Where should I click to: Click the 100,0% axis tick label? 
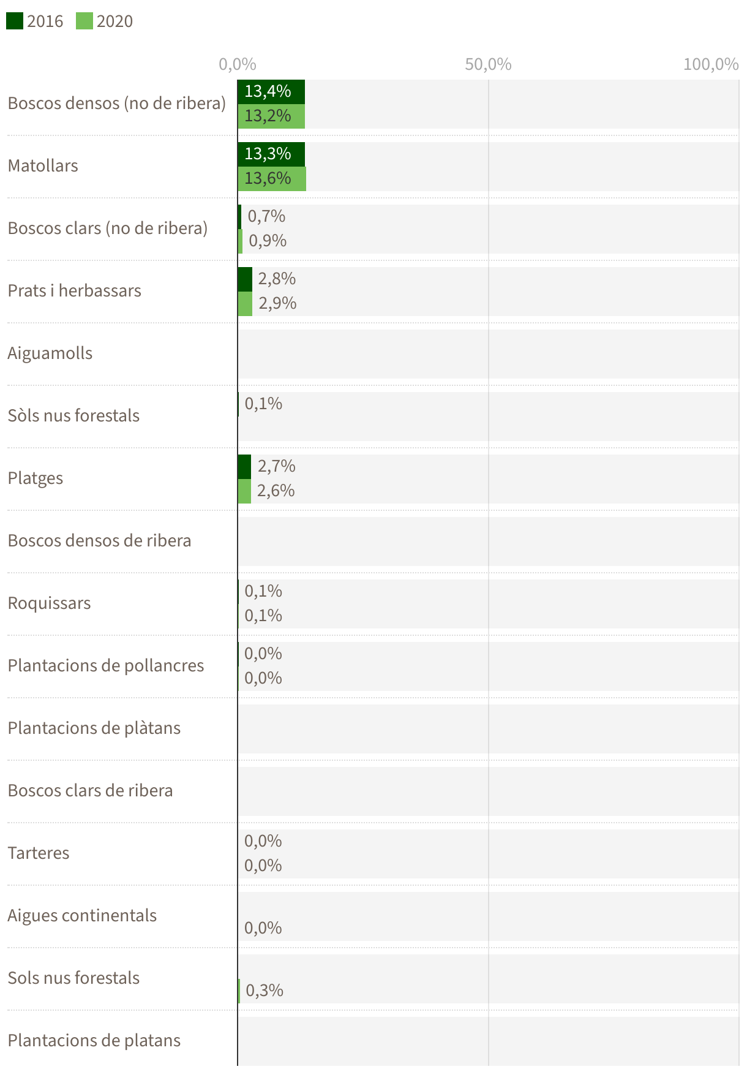[711, 64]
